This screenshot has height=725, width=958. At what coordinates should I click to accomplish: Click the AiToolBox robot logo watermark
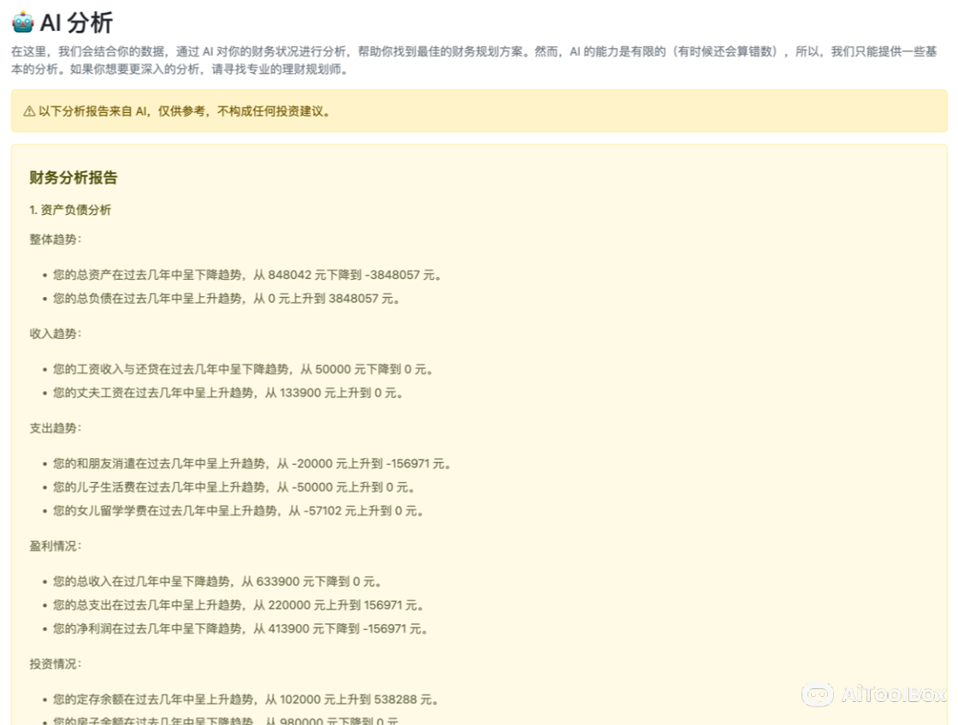click(819, 695)
